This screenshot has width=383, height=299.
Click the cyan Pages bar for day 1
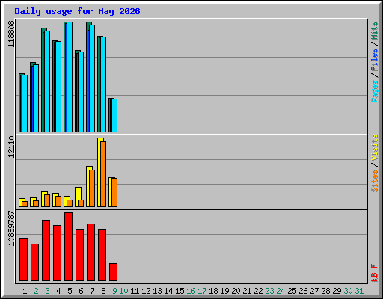[25, 103]
